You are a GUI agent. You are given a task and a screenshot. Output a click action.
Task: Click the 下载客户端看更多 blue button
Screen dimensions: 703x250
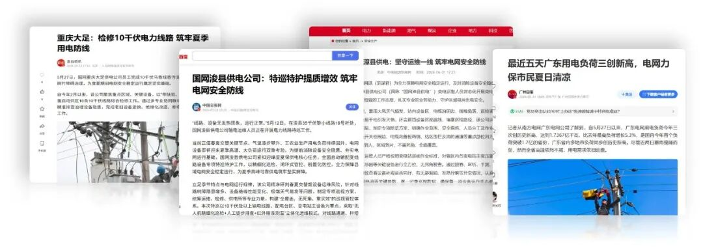click(x=659, y=94)
